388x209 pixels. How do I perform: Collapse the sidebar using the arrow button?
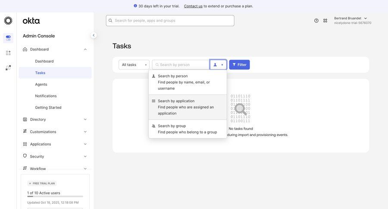pyautogui.click(x=94, y=35)
